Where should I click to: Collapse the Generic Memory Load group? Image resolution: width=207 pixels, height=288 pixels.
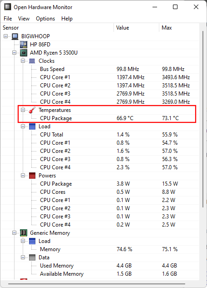23,241
